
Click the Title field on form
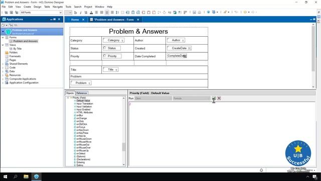tap(110, 69)
